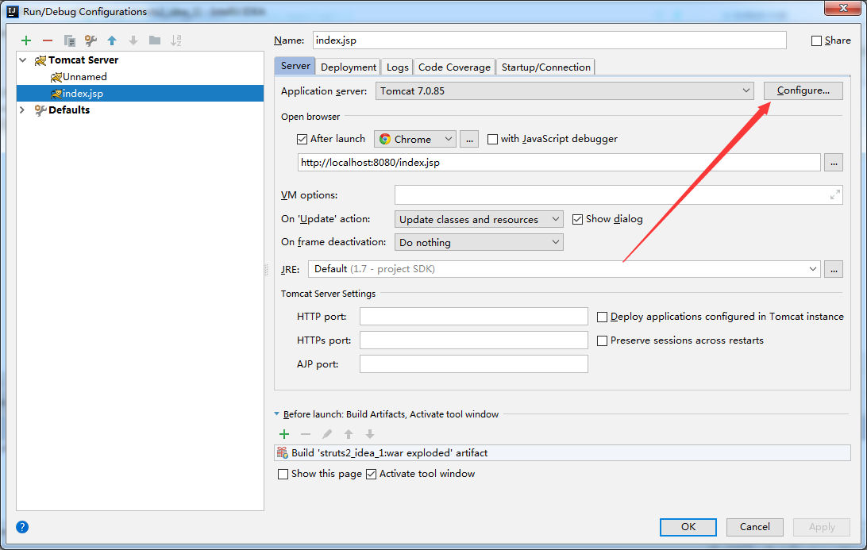Open browser selection ellipsis button
The height and width of the screenshot is (550, 867).
[x=469, y=140]
